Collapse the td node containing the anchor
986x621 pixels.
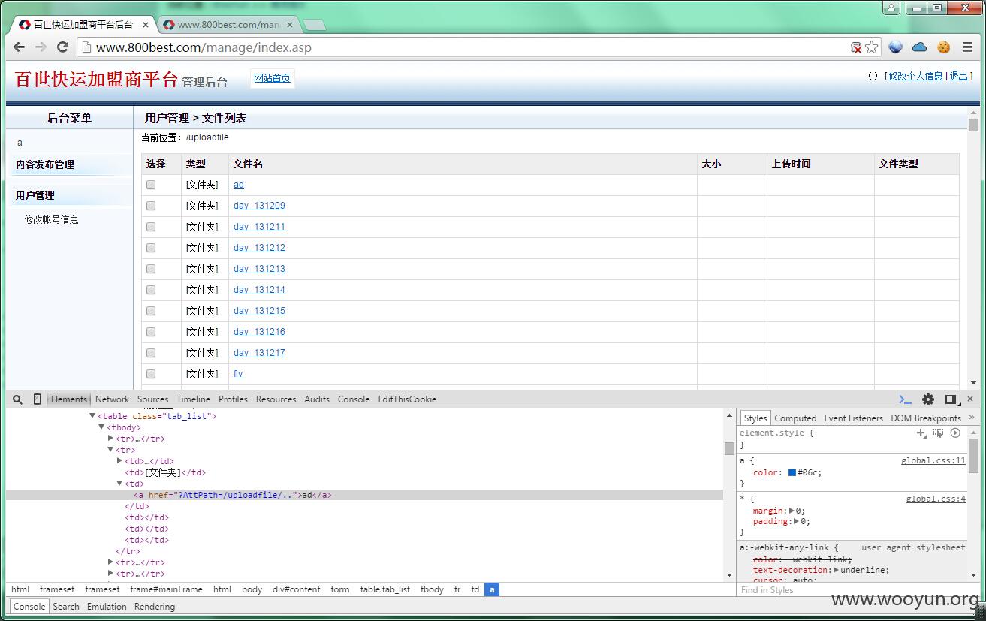point(119,484)
